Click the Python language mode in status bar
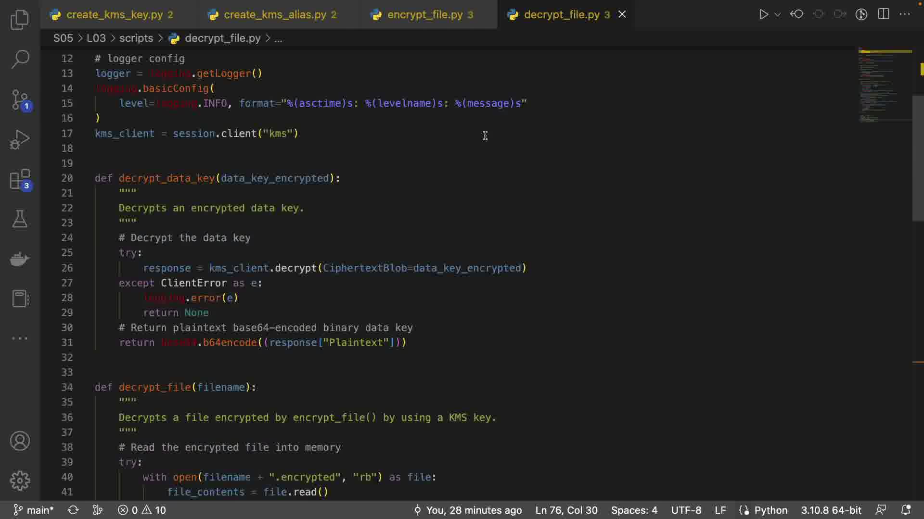924x519 pixels. coord(770,510)
